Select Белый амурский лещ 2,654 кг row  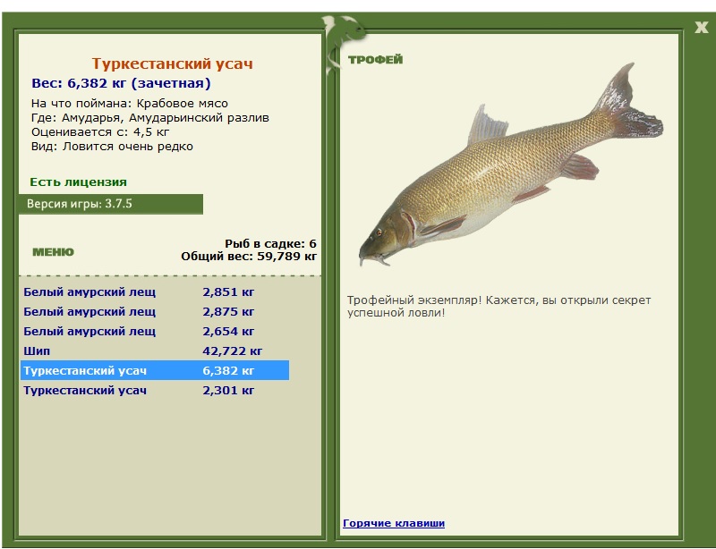[x=155, y=332]
